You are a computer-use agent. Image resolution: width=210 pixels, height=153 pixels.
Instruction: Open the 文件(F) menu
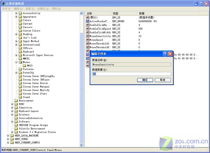(x=6, y=9)
